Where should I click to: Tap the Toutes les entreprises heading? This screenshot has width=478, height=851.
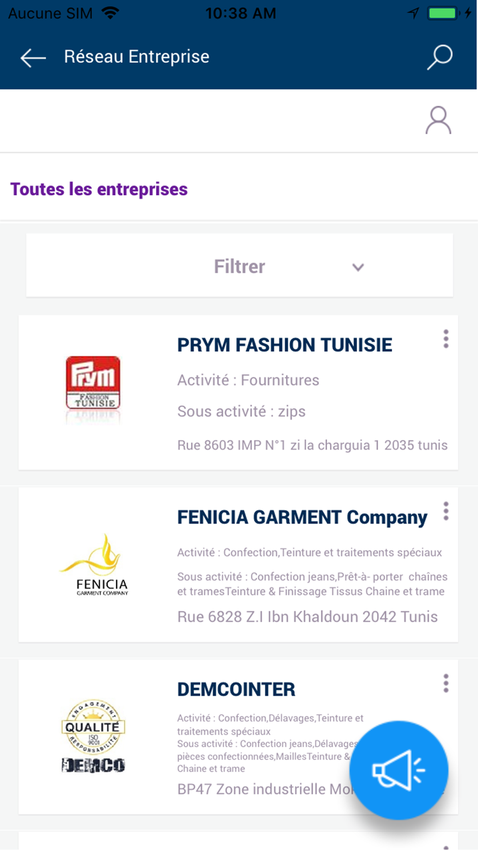click(99, 189)
